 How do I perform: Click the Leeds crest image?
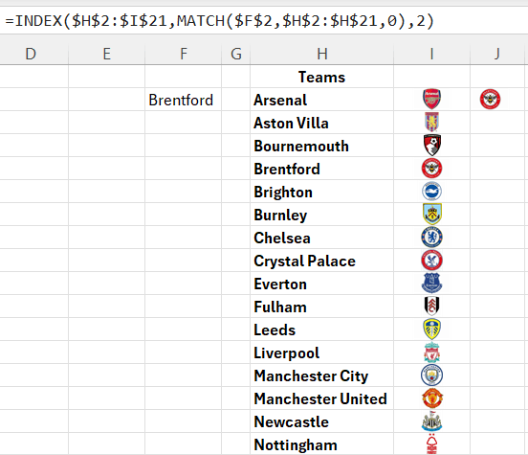click(x=431, y=329)
